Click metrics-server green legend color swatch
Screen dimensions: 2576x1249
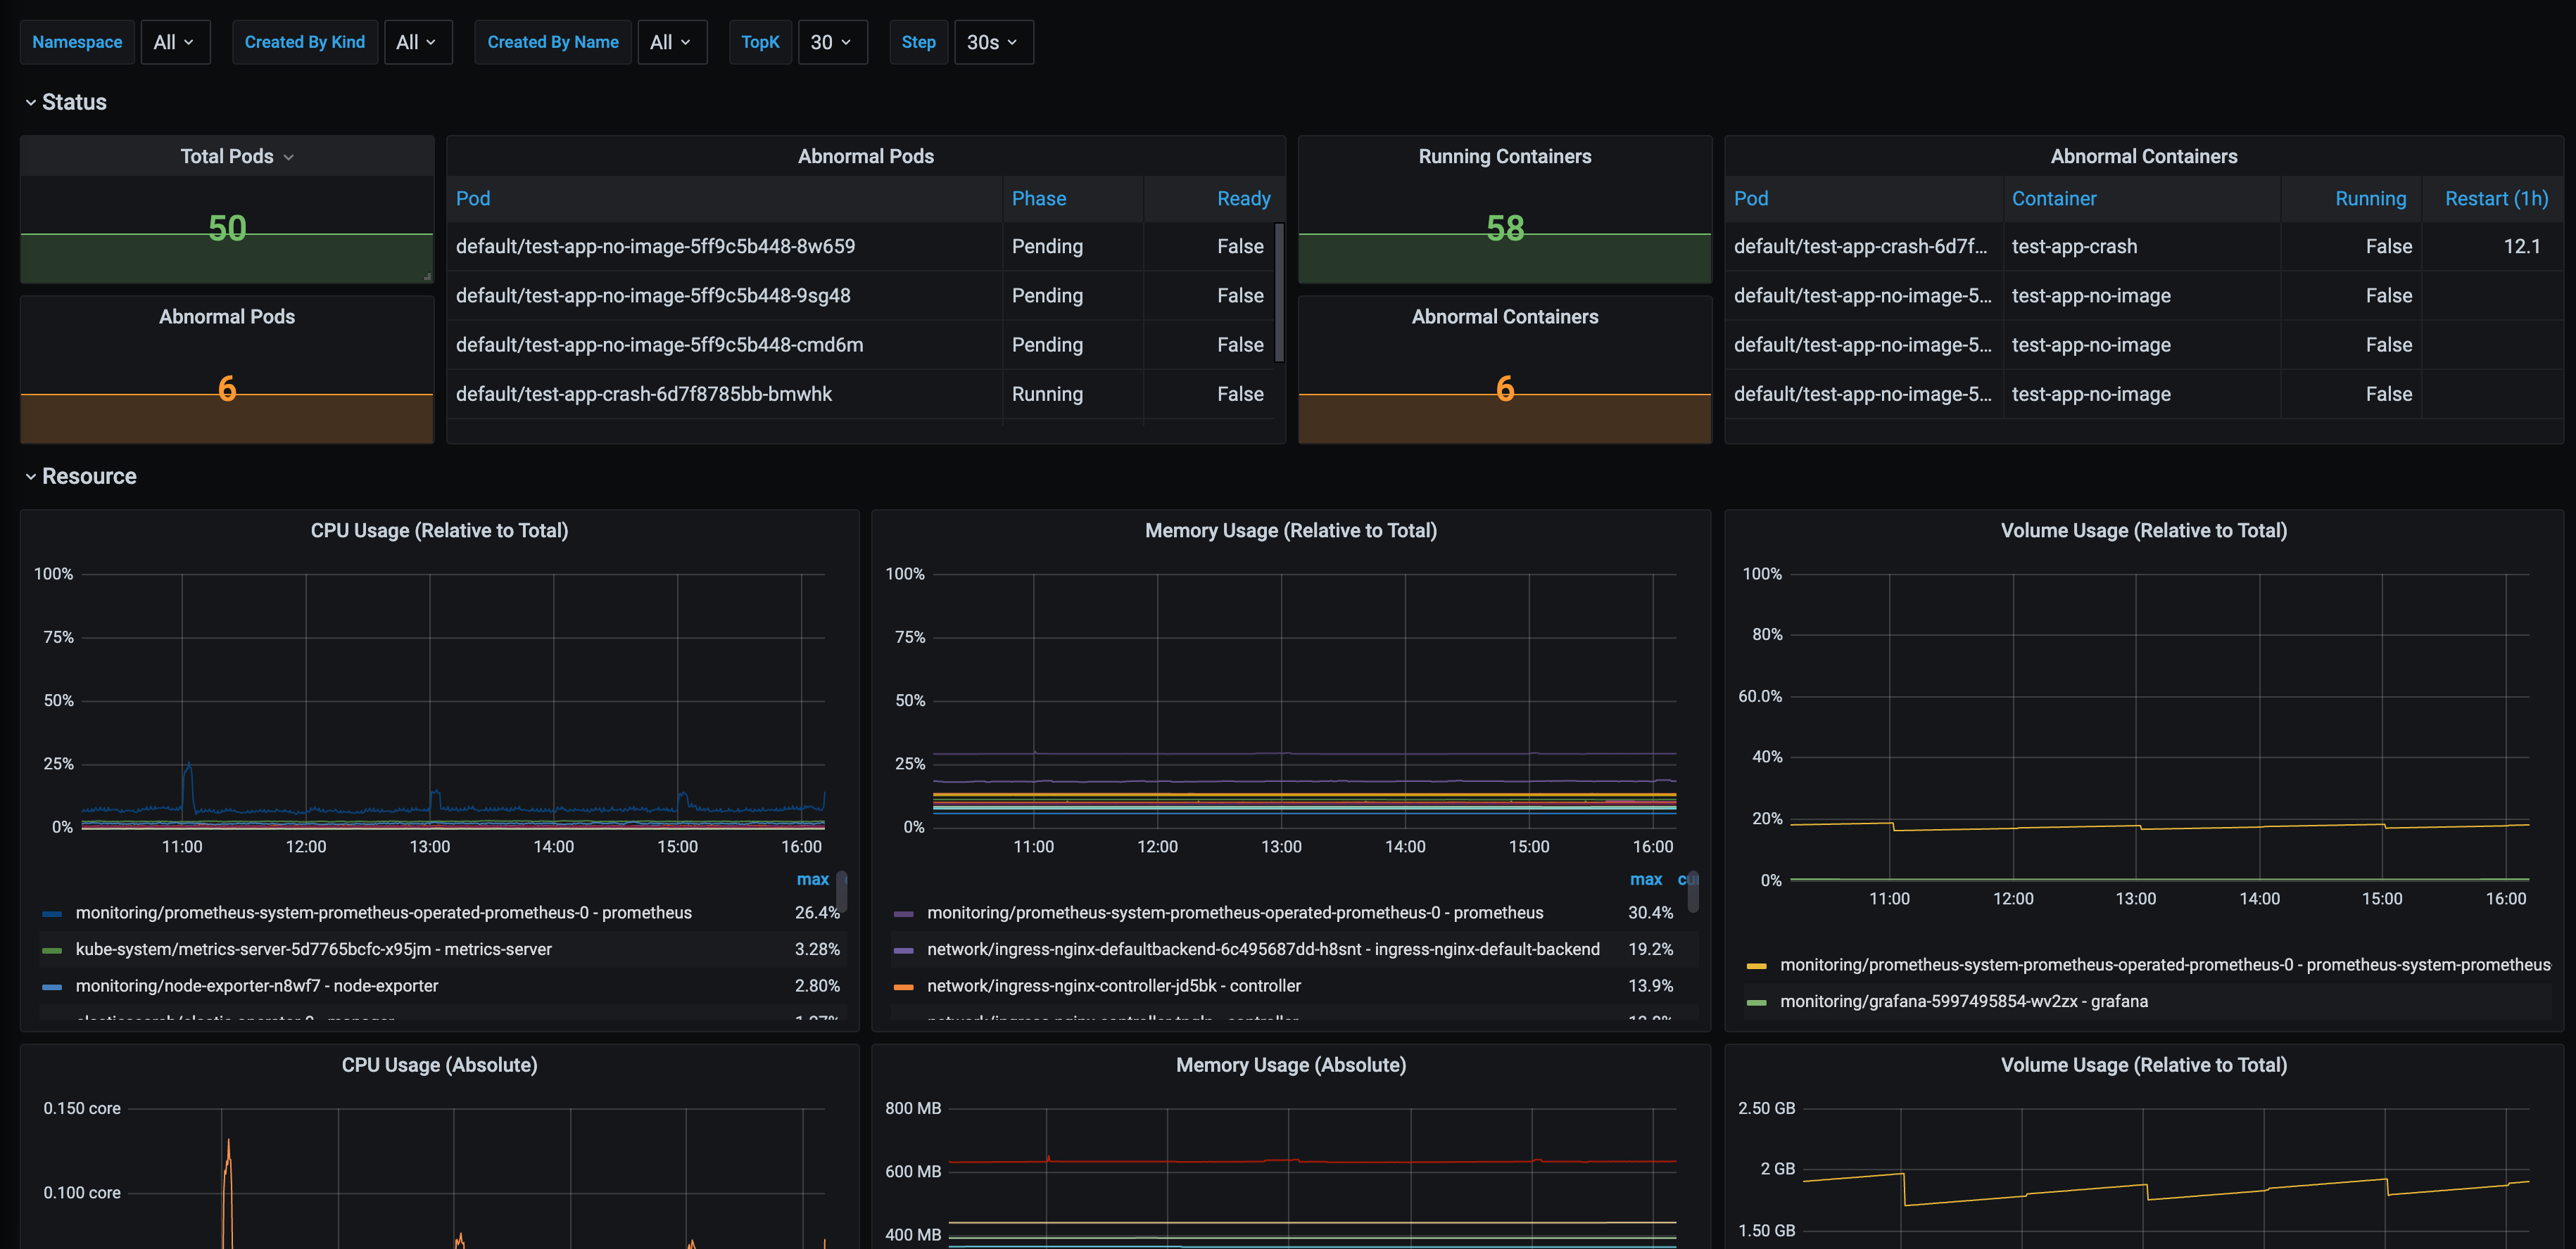pos(52,950)
